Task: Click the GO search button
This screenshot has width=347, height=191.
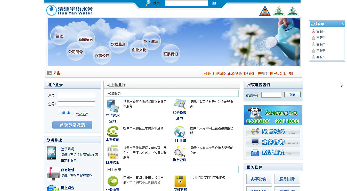Action: coord(214,3)
